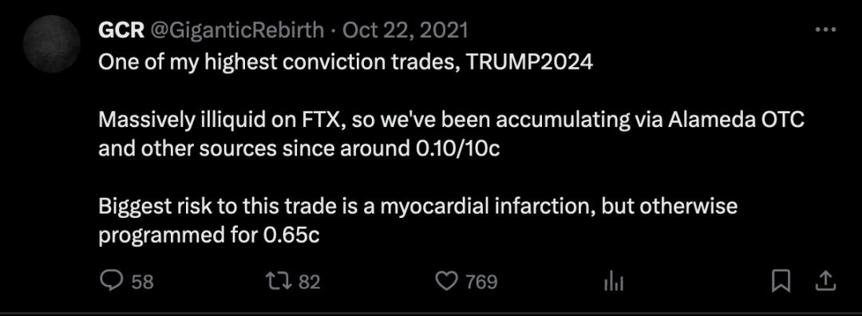Click the 769 likes count

[x=481, y=282]
